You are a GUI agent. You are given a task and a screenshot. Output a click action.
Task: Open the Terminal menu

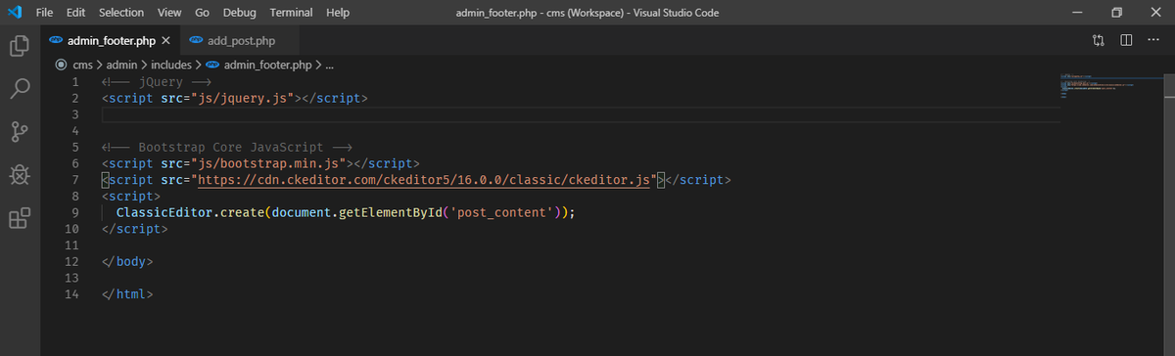point(292,13)
